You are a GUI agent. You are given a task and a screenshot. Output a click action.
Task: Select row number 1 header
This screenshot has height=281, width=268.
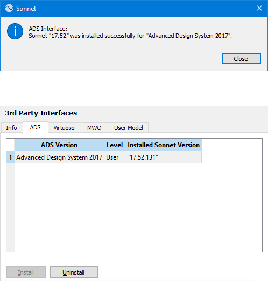click(x=10, y=157)
